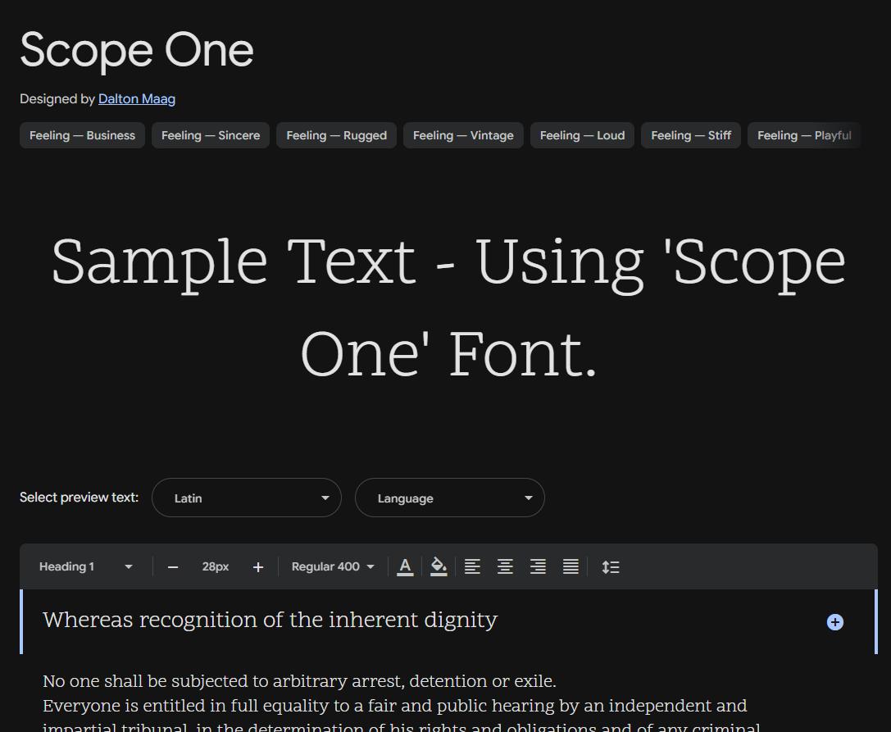Screen dimensions: 891x732
Task: Open the text color picker
Action: click(405, 566)
